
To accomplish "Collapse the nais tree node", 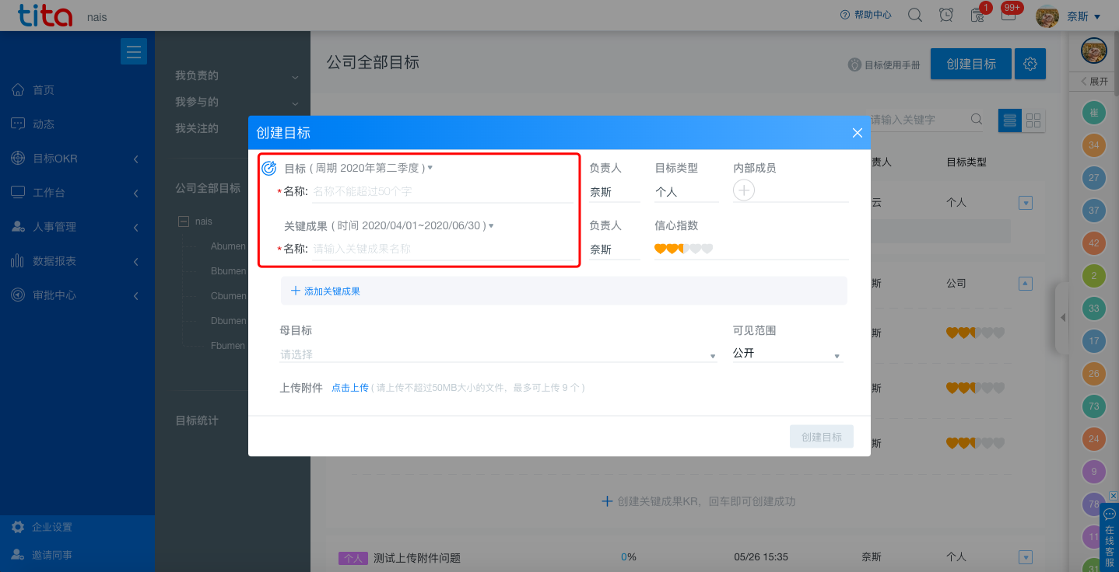I will 184,221.
